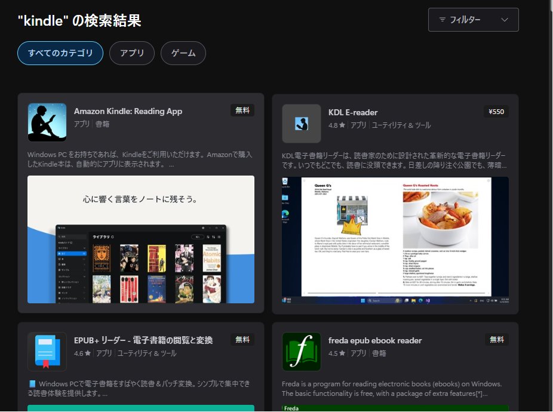Click the 書籍 category under Amazon Kindle
Image resolution: width=553 pixels, height=412 pixels.
point(102,124)
